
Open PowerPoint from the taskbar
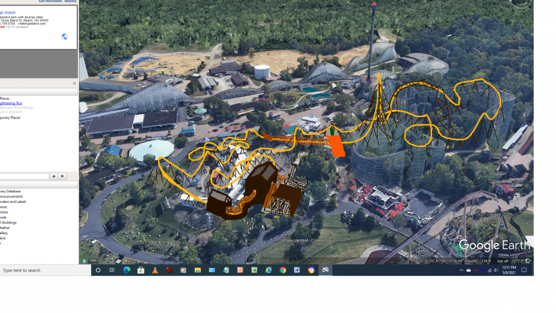tap(240, 270)
